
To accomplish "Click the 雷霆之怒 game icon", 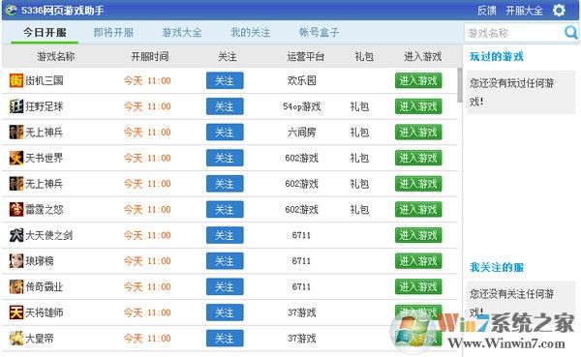I will pyautogui.click(x=15, y=209).
